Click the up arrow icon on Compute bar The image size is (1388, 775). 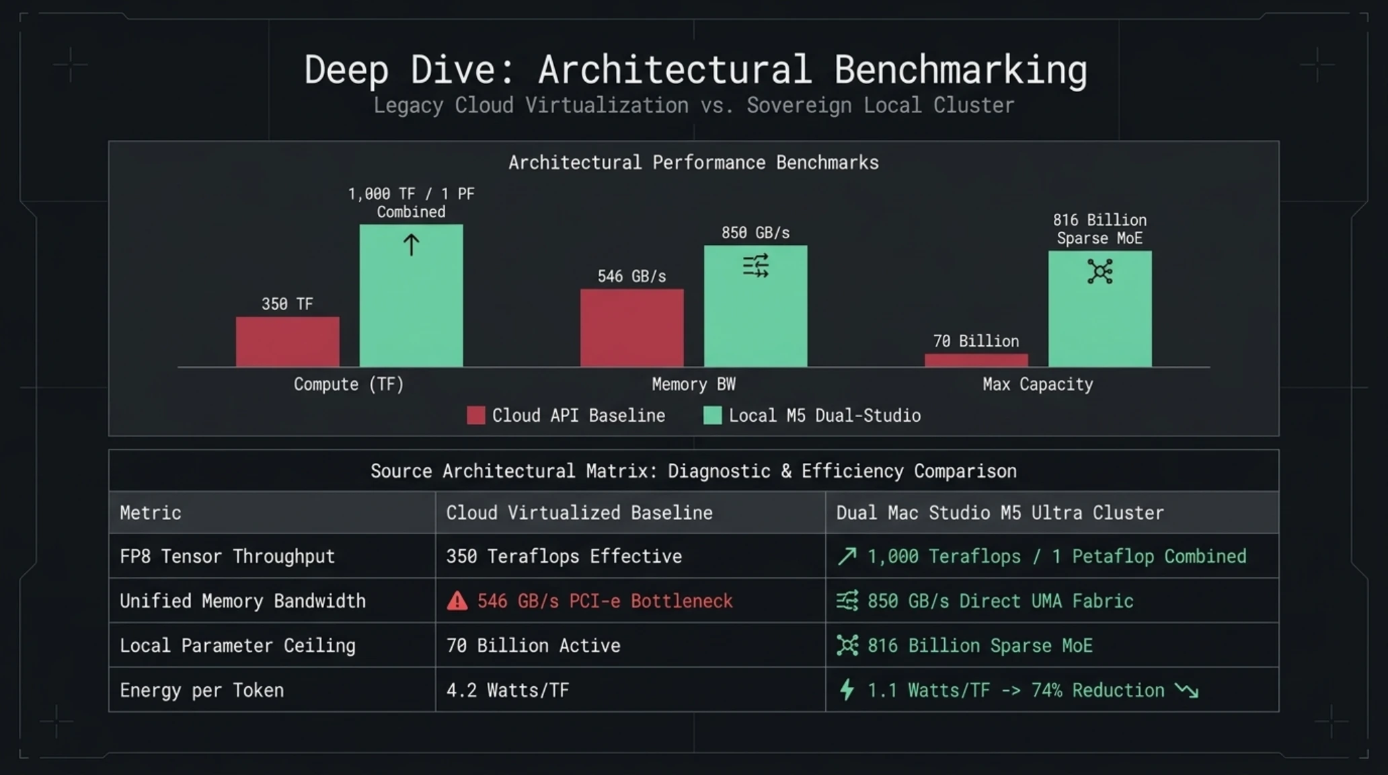[411, 244]
